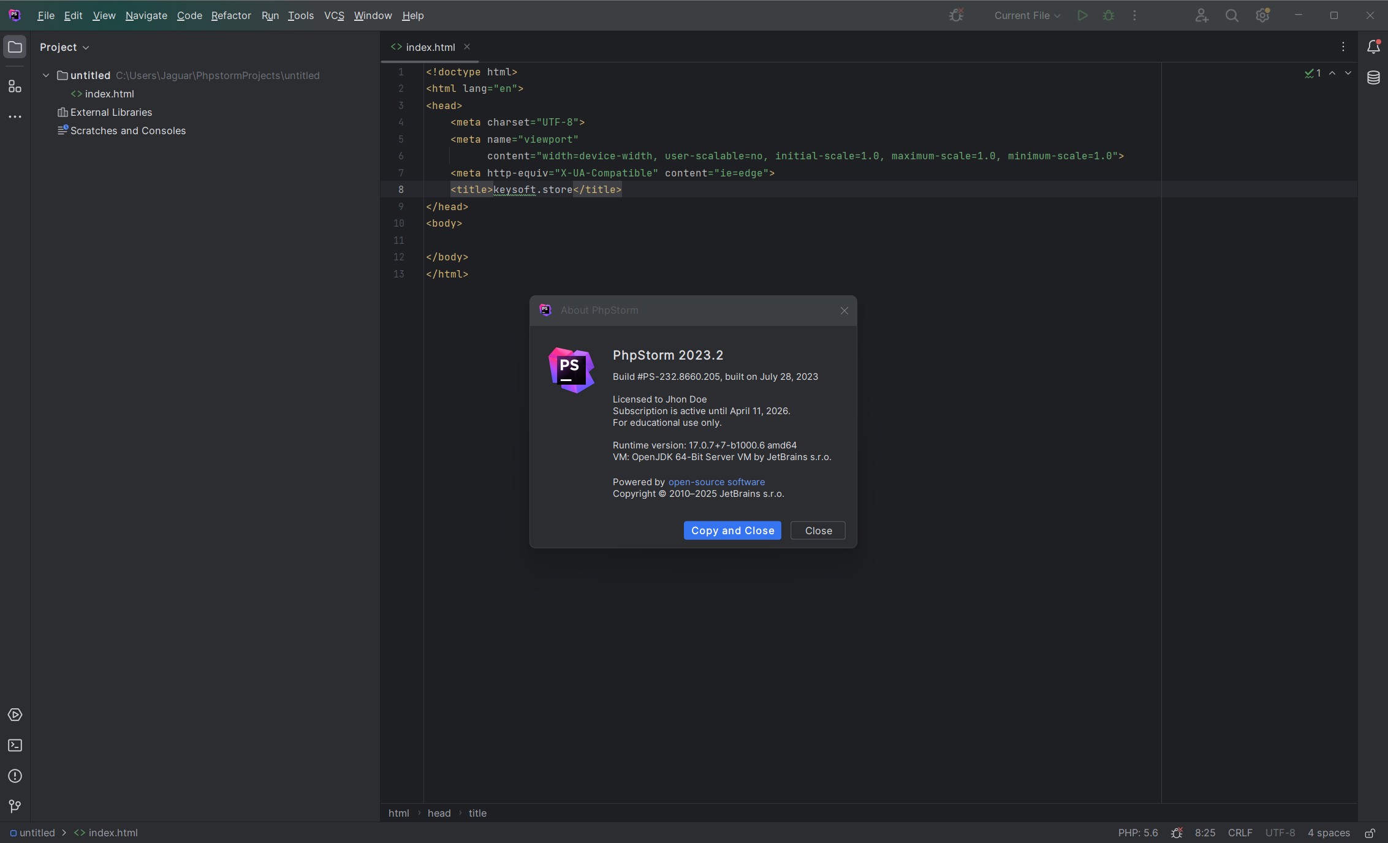This screenshot has height=843, width=1388.
Task: Click index.html in the navigation bar
Action: tap(106, 833)
